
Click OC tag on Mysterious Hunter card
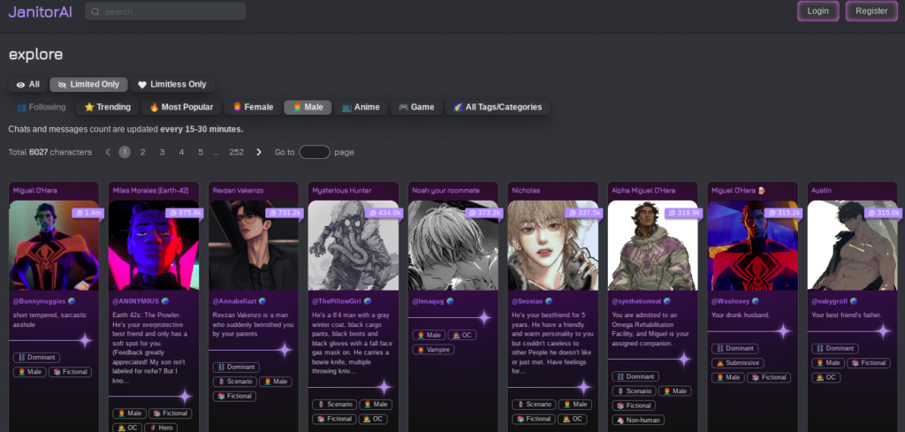(x=373, y=420)
